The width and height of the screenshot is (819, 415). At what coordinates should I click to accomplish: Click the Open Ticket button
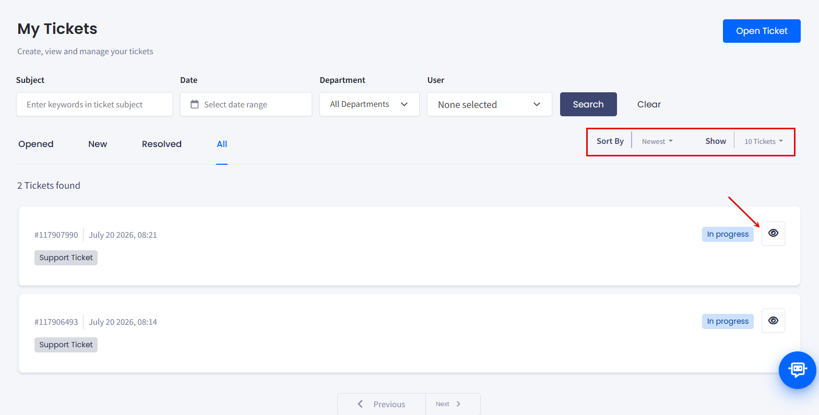762,31
